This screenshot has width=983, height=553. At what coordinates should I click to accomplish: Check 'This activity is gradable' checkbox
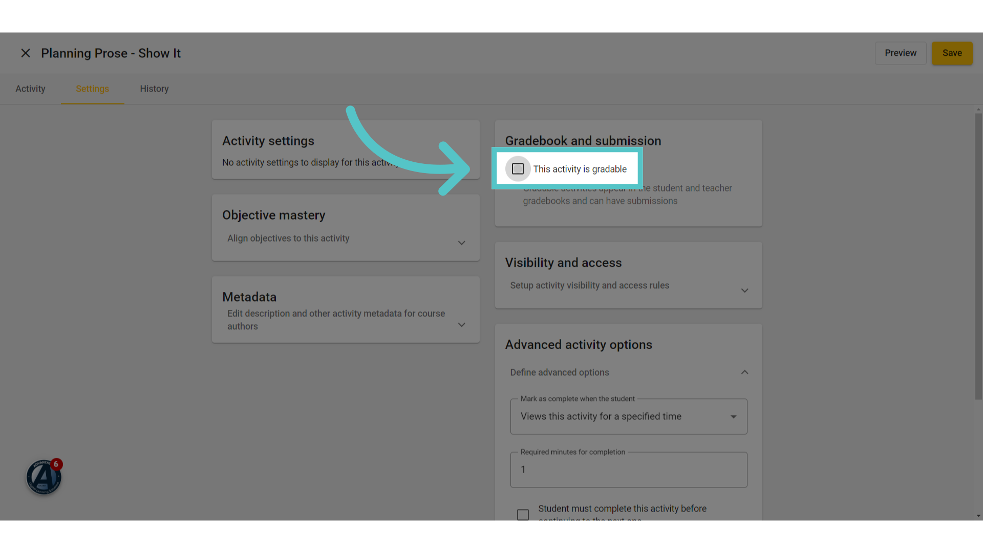(x=518, y=169)
